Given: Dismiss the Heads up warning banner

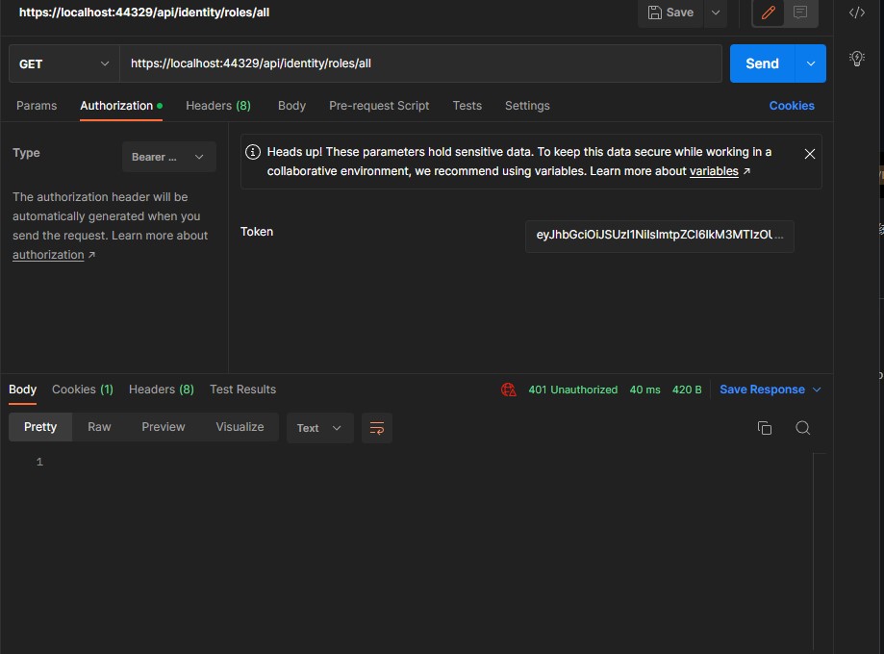Looking at the screenshot, I should pos(809,153).
